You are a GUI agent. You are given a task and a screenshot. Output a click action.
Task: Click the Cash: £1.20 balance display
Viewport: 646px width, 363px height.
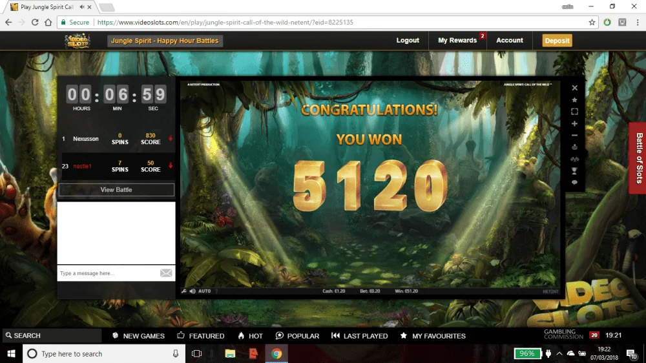coord(334,291)
